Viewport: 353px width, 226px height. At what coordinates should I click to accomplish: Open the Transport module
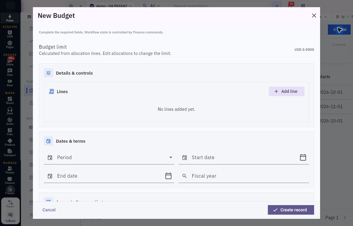tap(10, 153)
